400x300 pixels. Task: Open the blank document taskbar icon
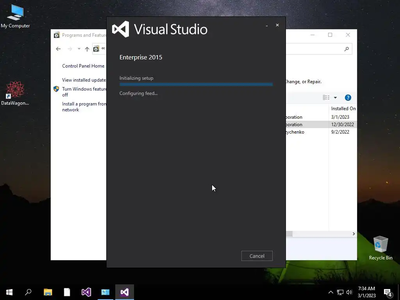[67, 292]
